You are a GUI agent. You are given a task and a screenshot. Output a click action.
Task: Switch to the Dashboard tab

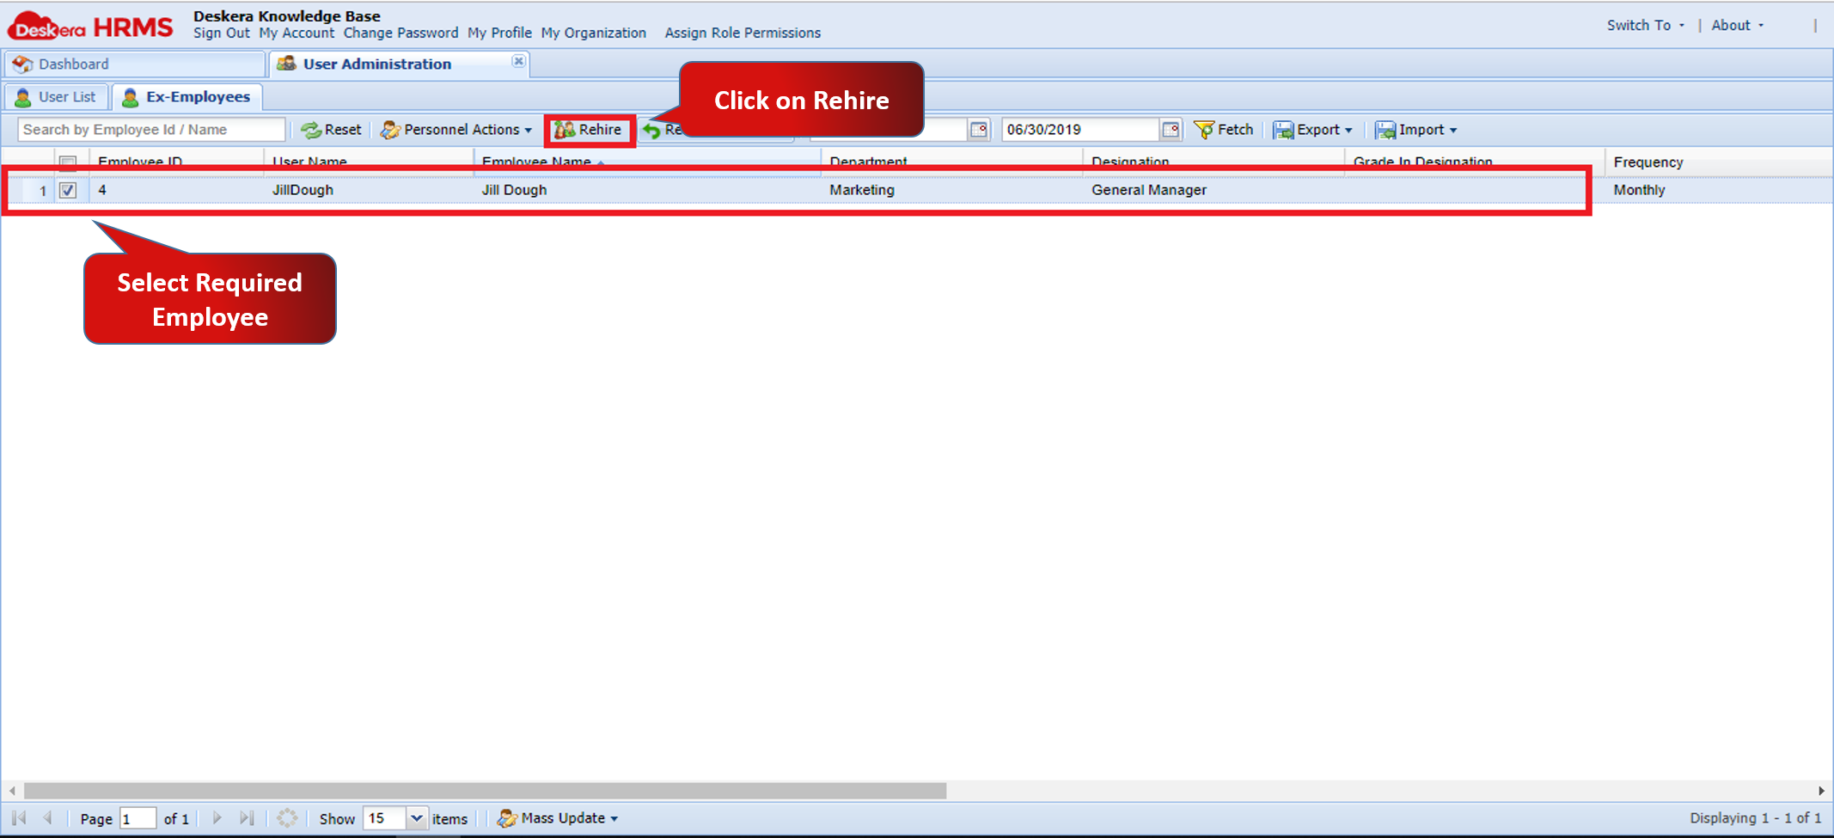(134, 64)
